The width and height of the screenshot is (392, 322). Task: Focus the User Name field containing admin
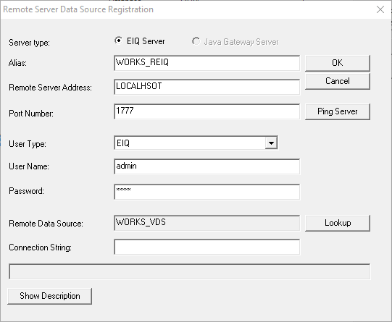[207, 166]
